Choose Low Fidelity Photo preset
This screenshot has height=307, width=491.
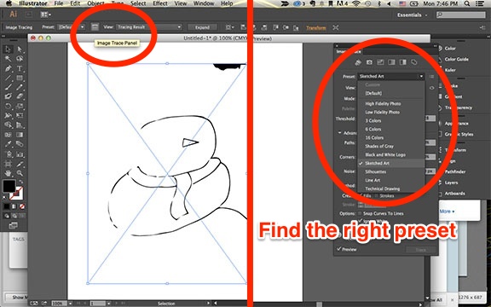point(382,113)
